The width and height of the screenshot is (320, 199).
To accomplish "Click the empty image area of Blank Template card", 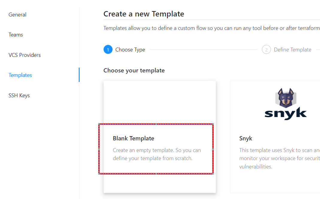I will click(x=160, y=102).
